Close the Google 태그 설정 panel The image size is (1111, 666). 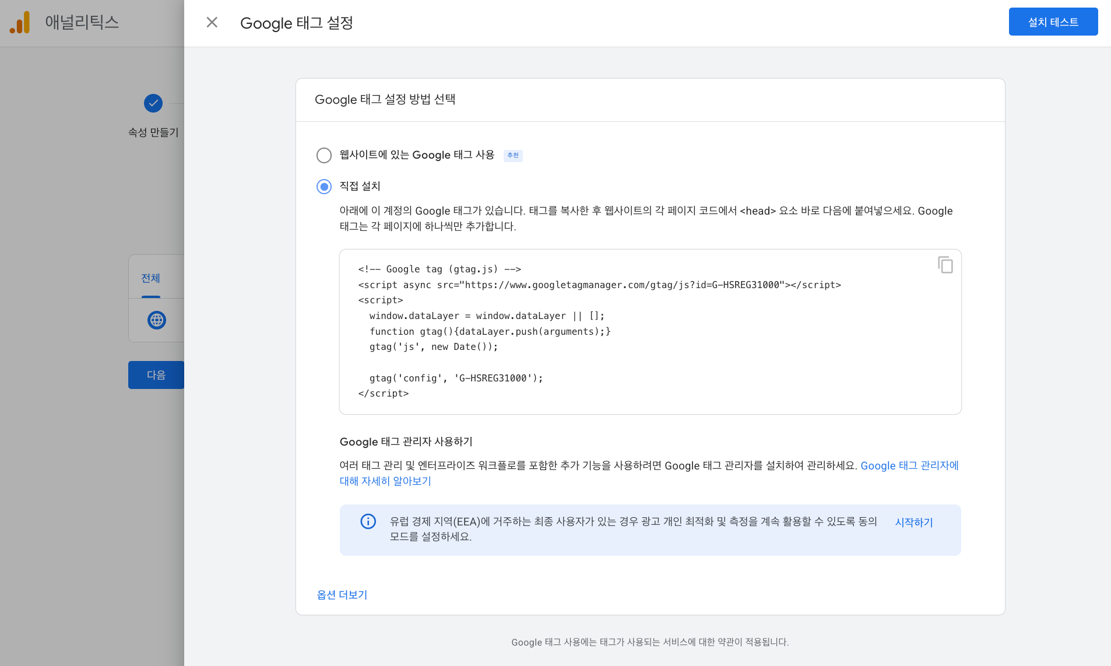click(212, 23)
